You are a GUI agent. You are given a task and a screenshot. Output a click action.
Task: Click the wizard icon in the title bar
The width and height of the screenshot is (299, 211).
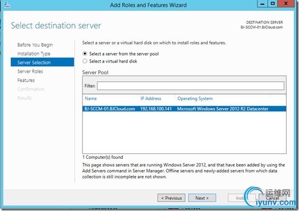pyautogui.click(x=7, y=5)
